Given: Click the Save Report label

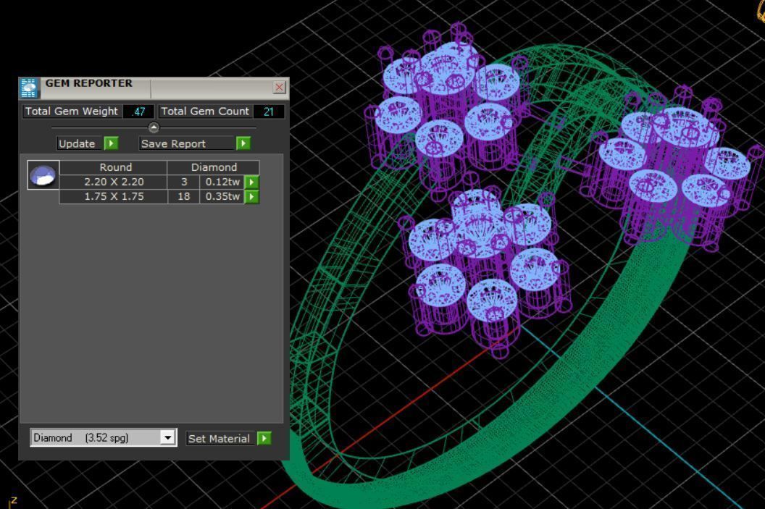Looking at the screenshot, I should tap(186, 143).
